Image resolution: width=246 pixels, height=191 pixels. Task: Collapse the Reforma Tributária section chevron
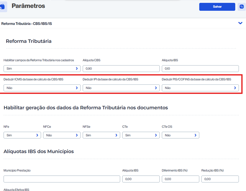tap(240, 23)
